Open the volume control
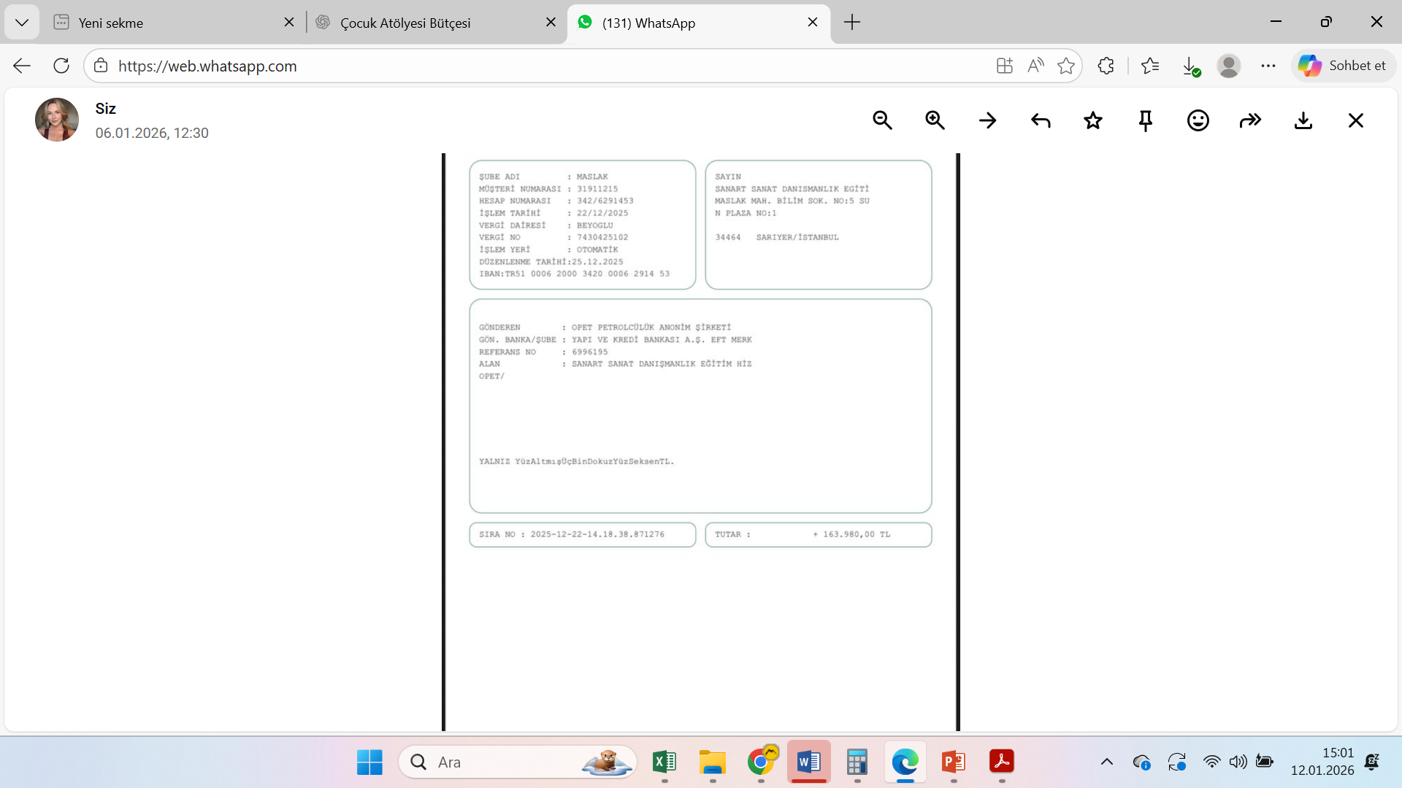The width and height of the screenshot is (1402, 788). point(1238,762)
